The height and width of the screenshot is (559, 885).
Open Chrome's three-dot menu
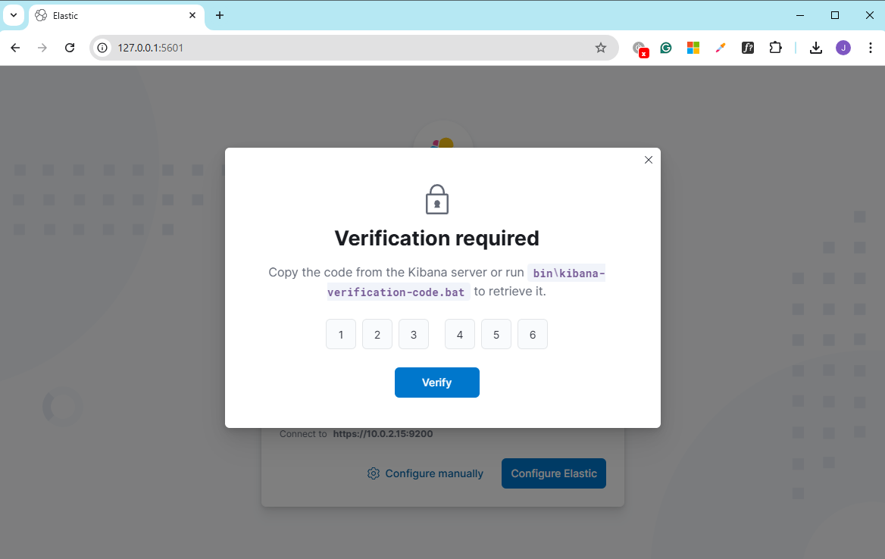(871, 48)
